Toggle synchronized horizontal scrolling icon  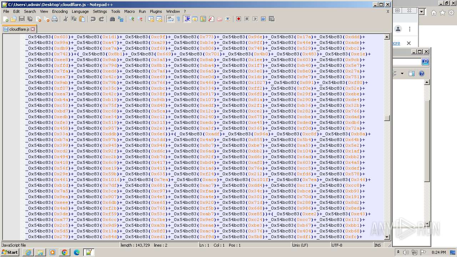point(159,19)
